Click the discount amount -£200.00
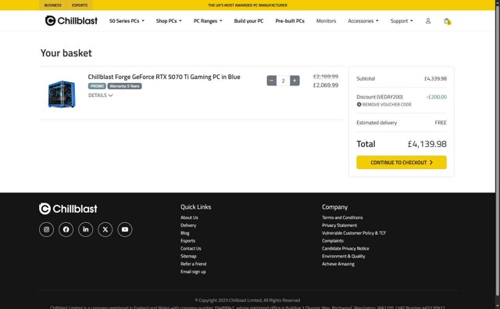Screen dimensions: 500x309 coord(436,97)
